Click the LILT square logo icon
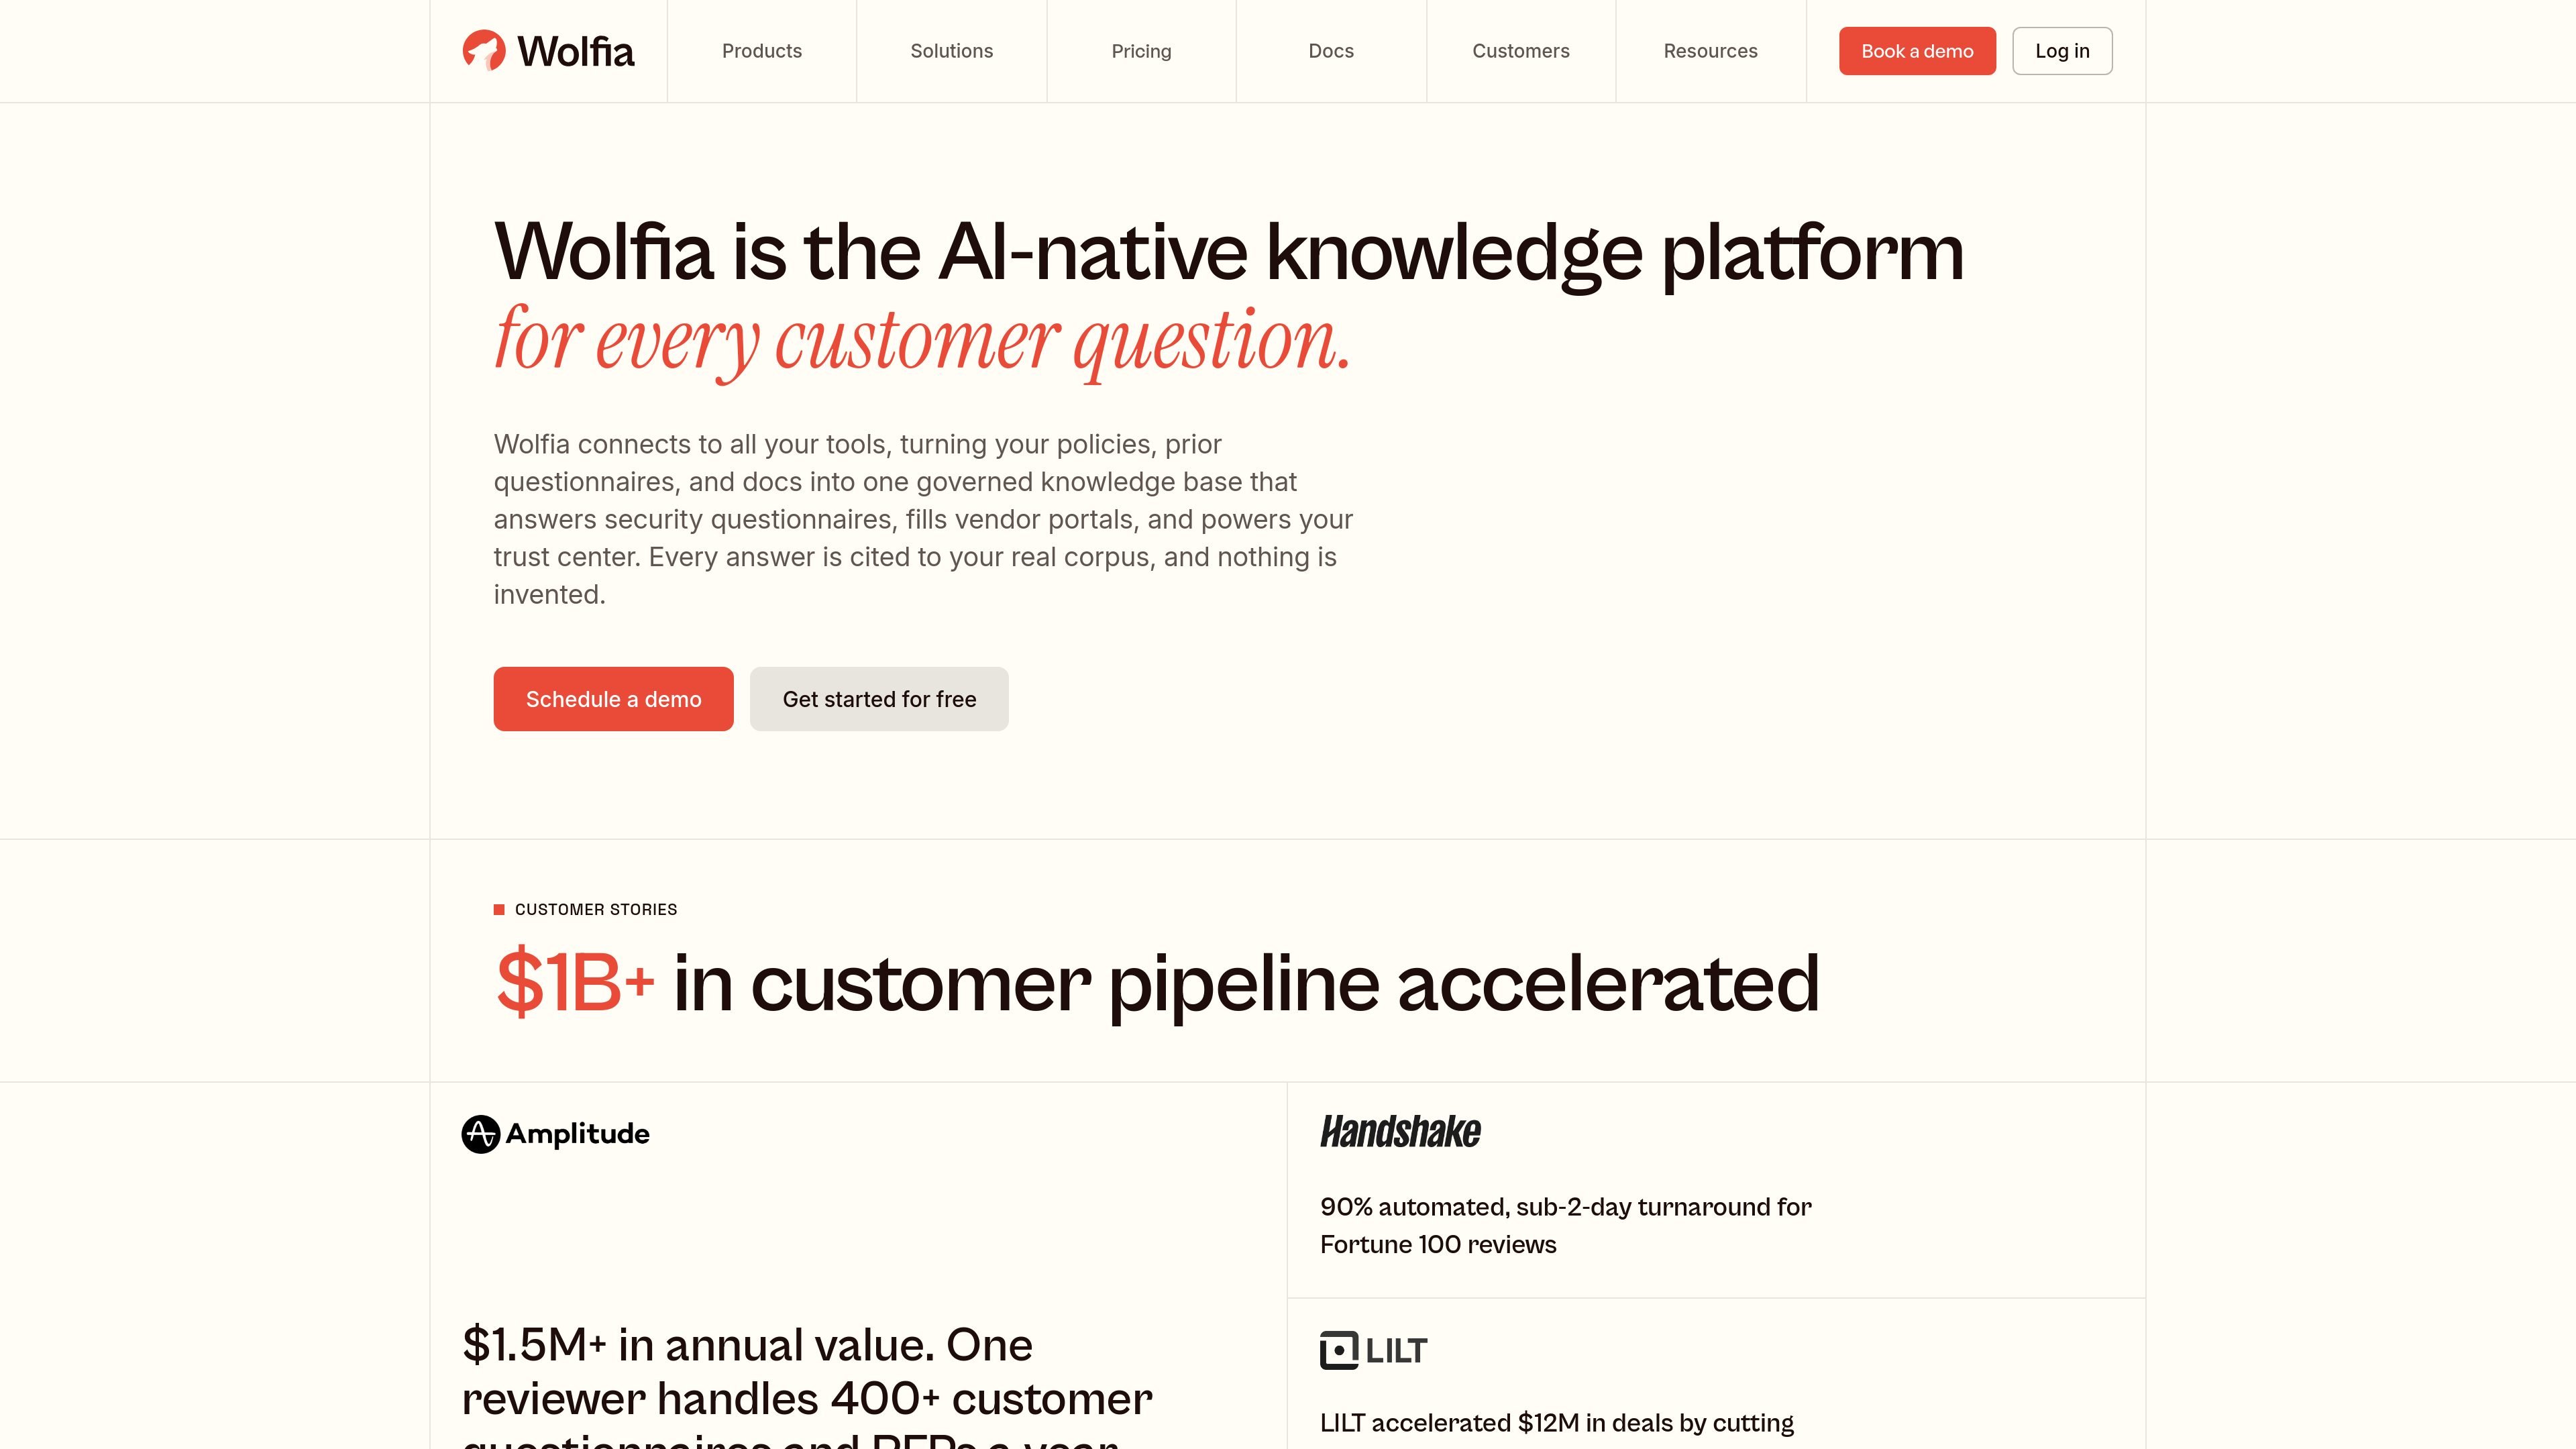 [1339, 1350]
